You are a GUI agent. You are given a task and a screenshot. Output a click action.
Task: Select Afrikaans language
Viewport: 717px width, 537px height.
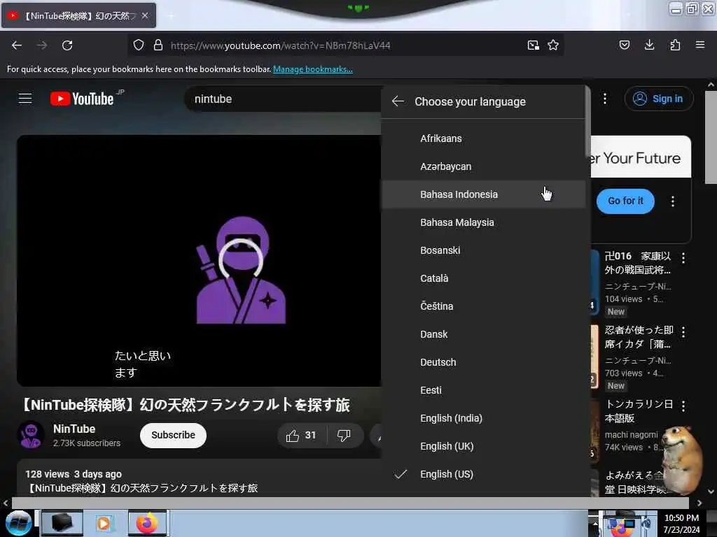point(483,138)
